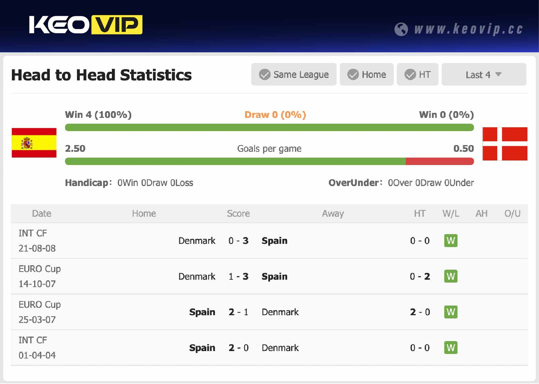Click the Head to Head Statistics heading

pyautogui.click(x=101, y=75)
